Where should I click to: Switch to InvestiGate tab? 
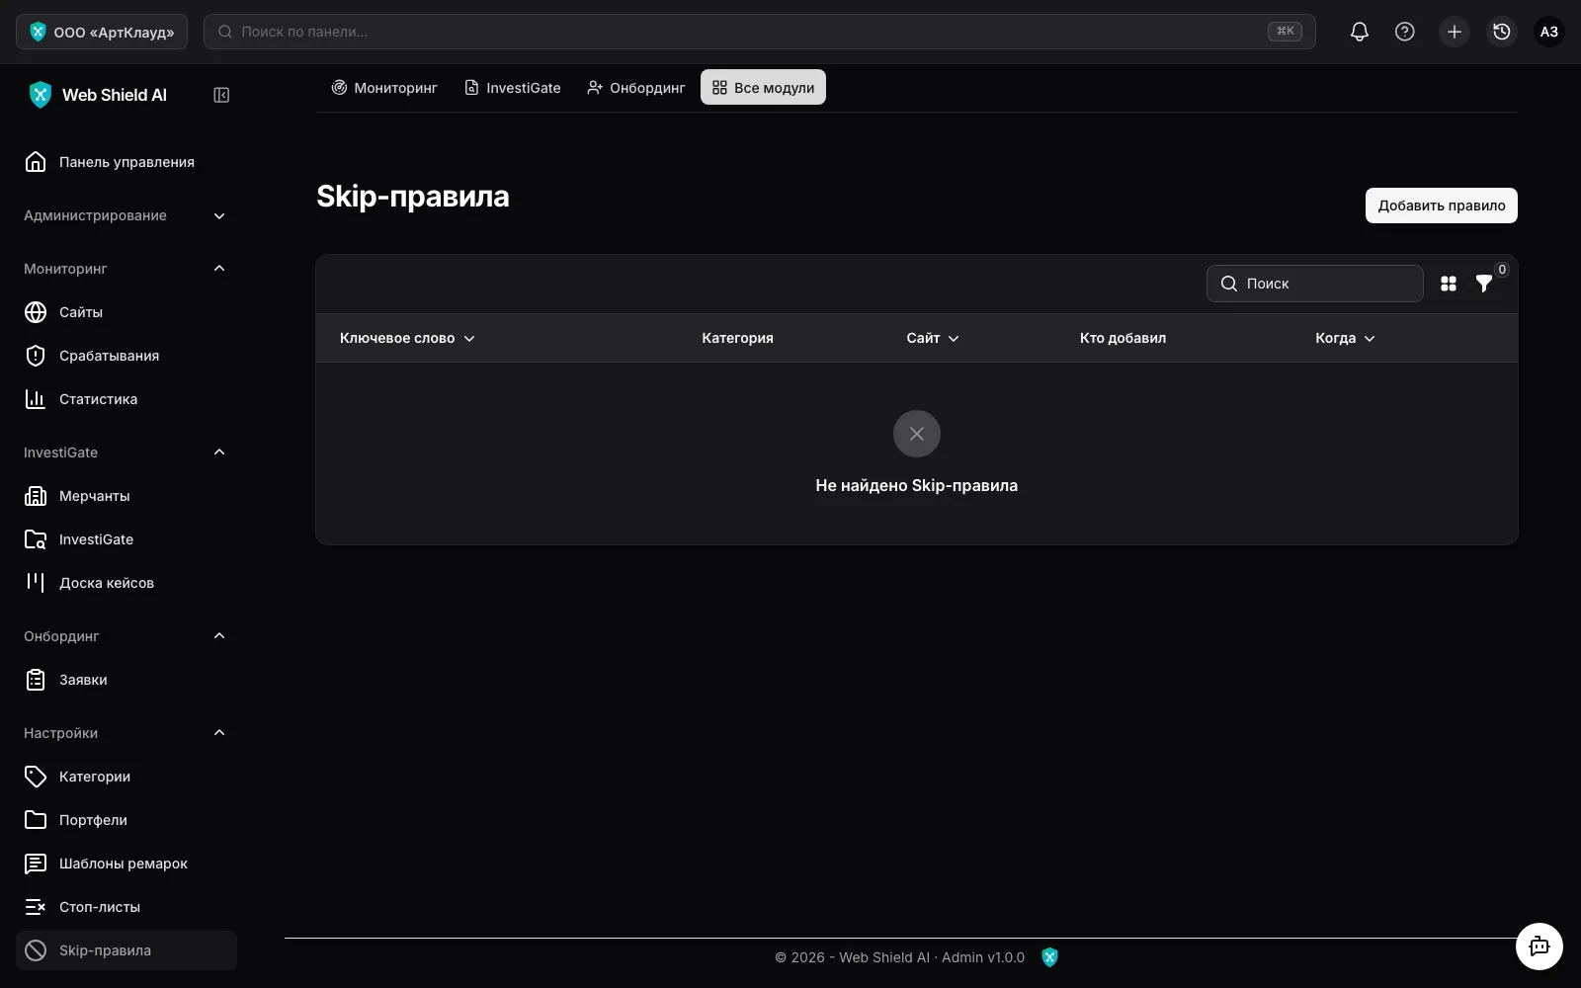tap(513, 87)
